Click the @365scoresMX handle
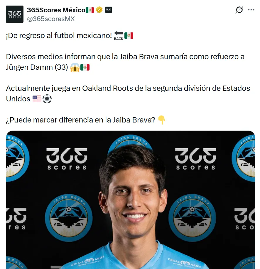This screenshot has height=269, width=260. pos(51,19)
